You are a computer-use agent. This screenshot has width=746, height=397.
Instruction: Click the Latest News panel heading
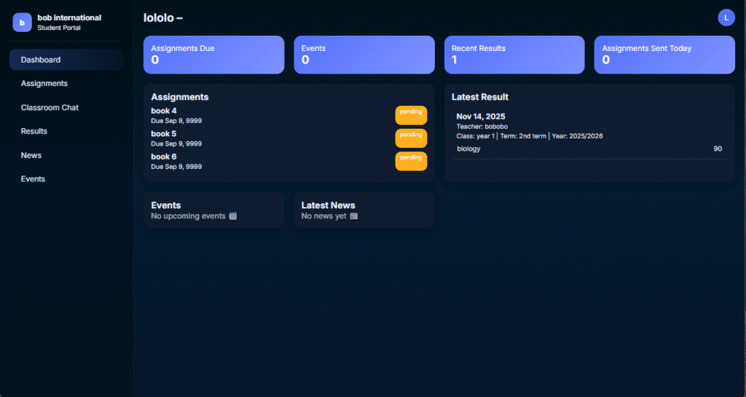pos(328,205)
